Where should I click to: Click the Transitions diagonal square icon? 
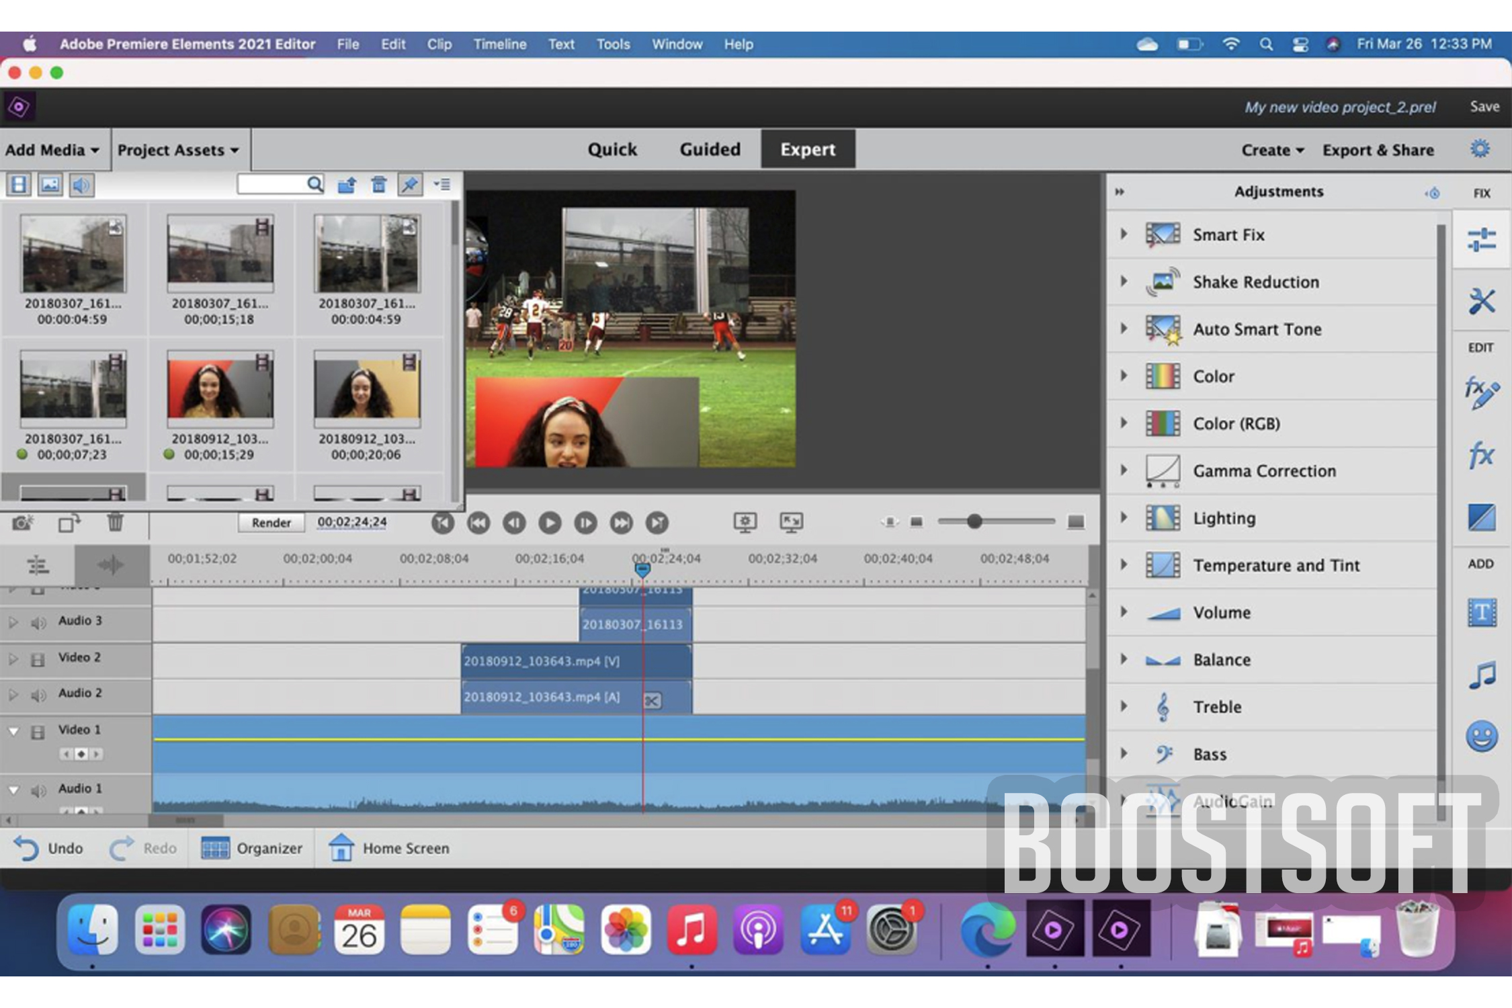1481,517
